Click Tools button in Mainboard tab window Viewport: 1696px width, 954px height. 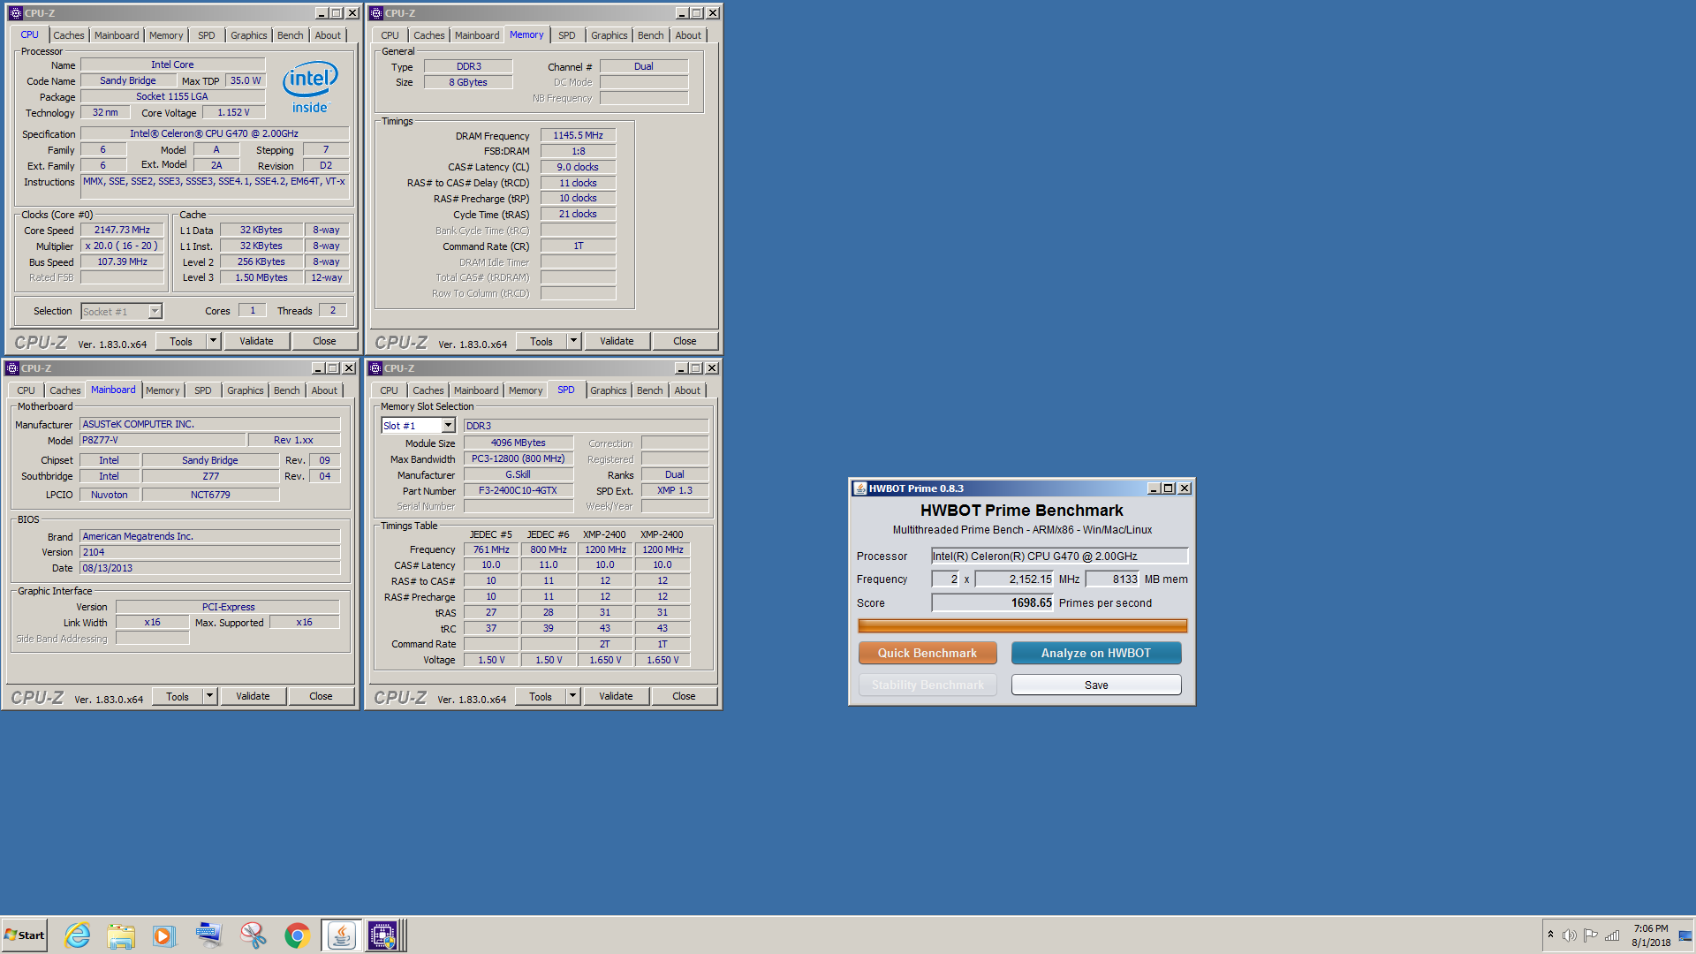coord(178,696)
